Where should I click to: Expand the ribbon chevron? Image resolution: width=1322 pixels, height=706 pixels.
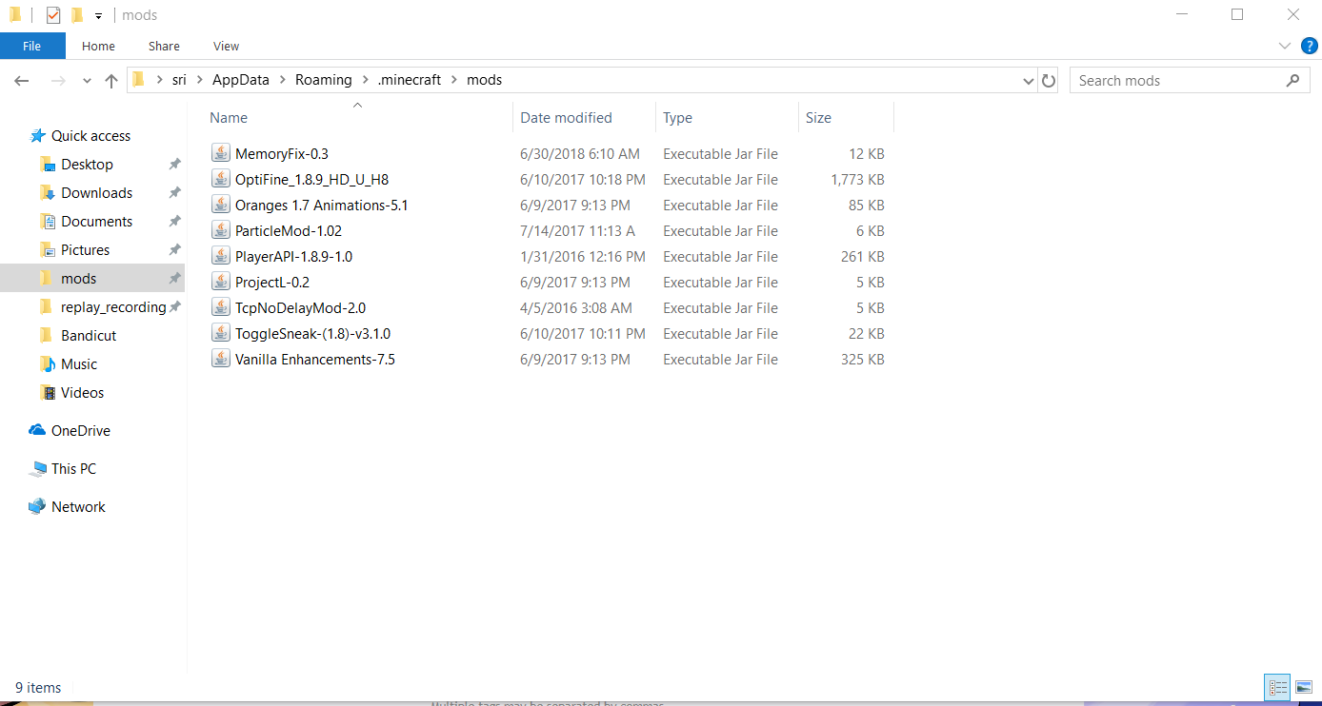point(1284,46)
